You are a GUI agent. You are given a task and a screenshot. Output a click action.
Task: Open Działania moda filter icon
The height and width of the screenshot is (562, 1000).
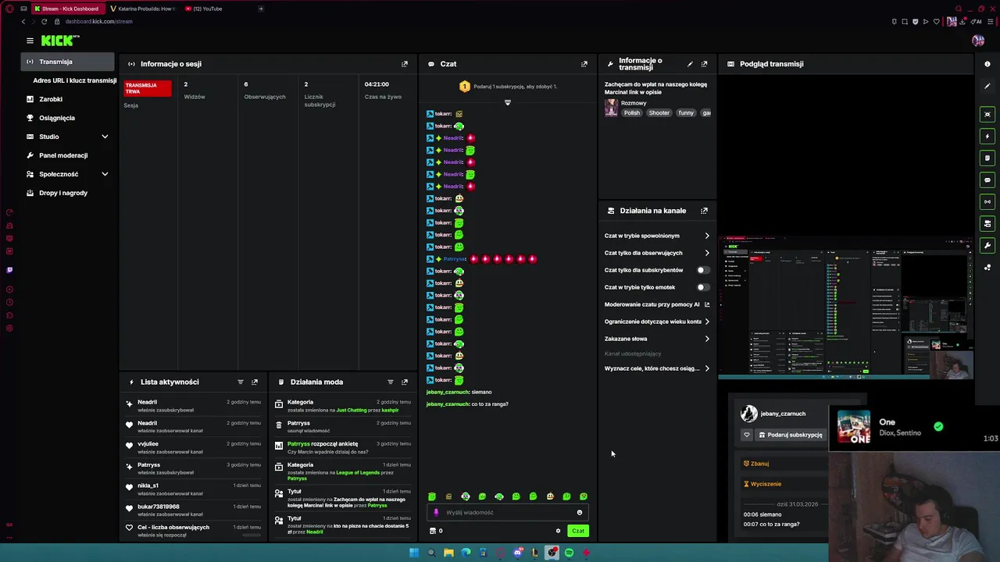click(x=391, y=382)
